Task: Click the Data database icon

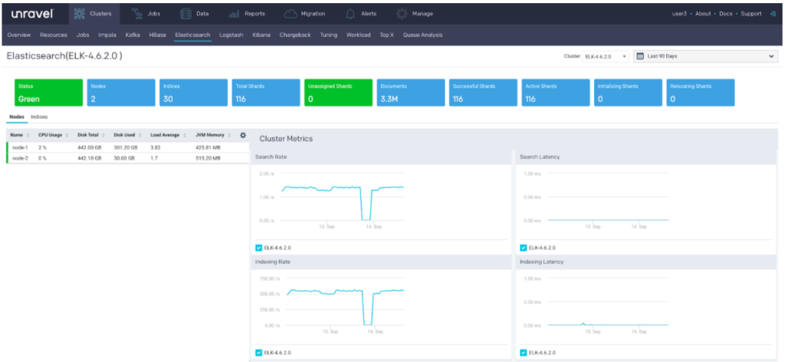Action: pyautogui.click(x=186, y=14)
